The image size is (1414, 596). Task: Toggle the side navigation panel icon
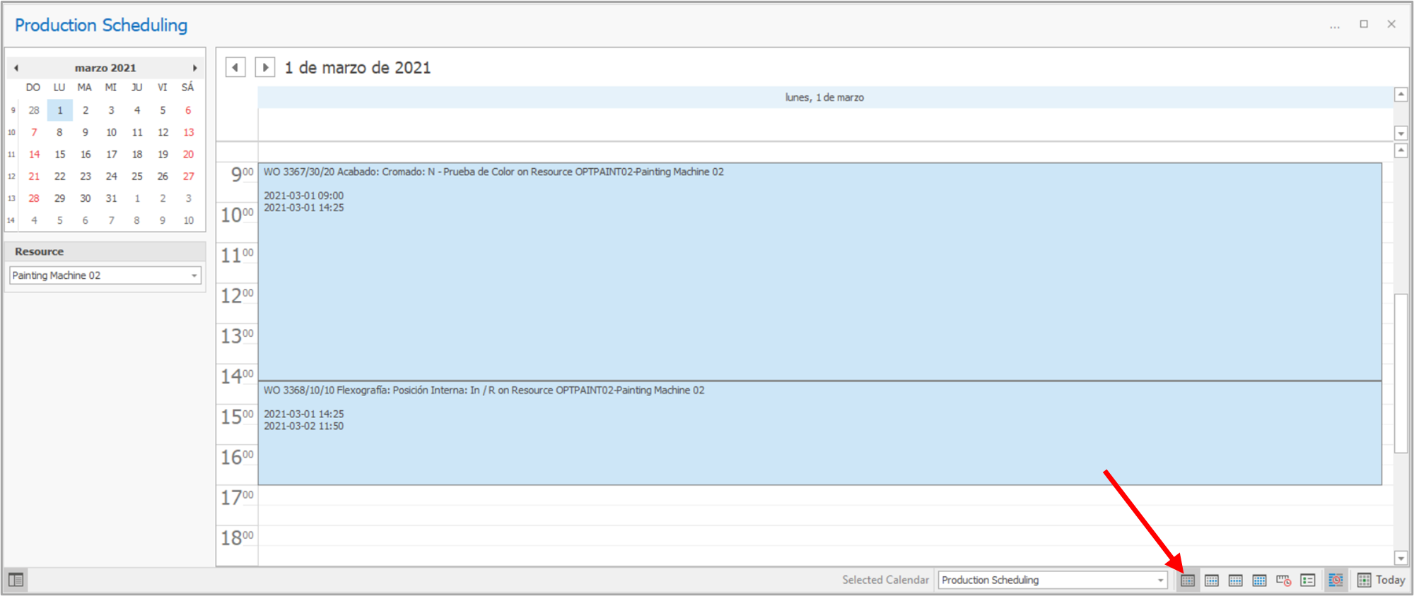[16, 580]
